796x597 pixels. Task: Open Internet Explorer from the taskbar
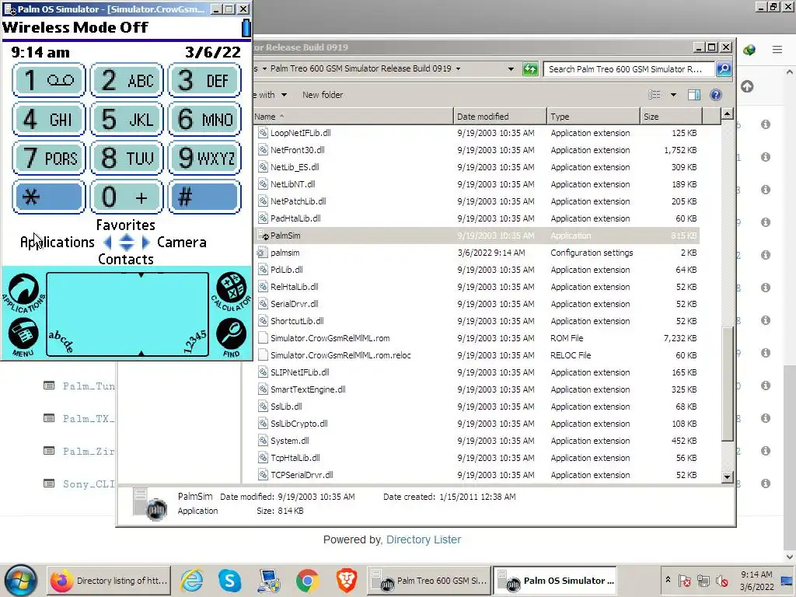click(192, 580)
